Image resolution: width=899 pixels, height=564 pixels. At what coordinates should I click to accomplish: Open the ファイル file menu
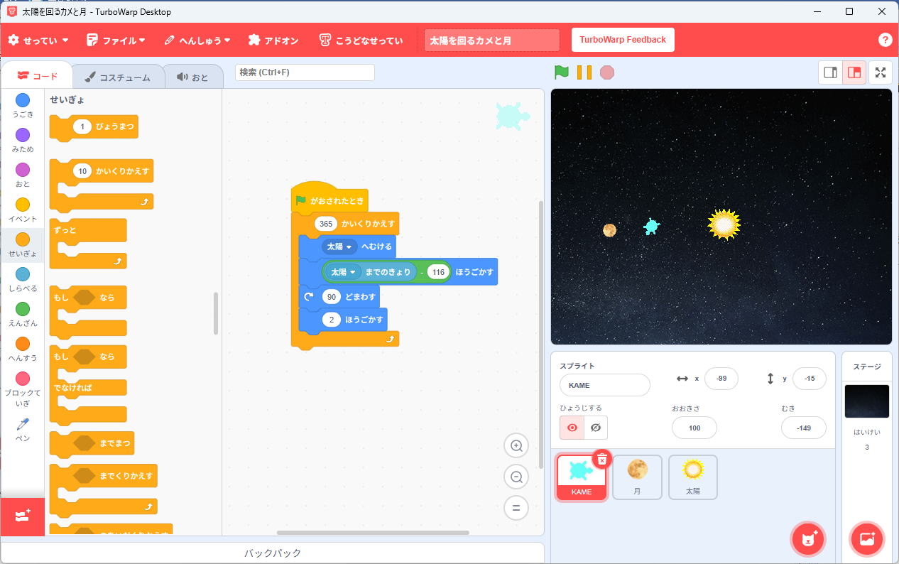pos(116,40)
